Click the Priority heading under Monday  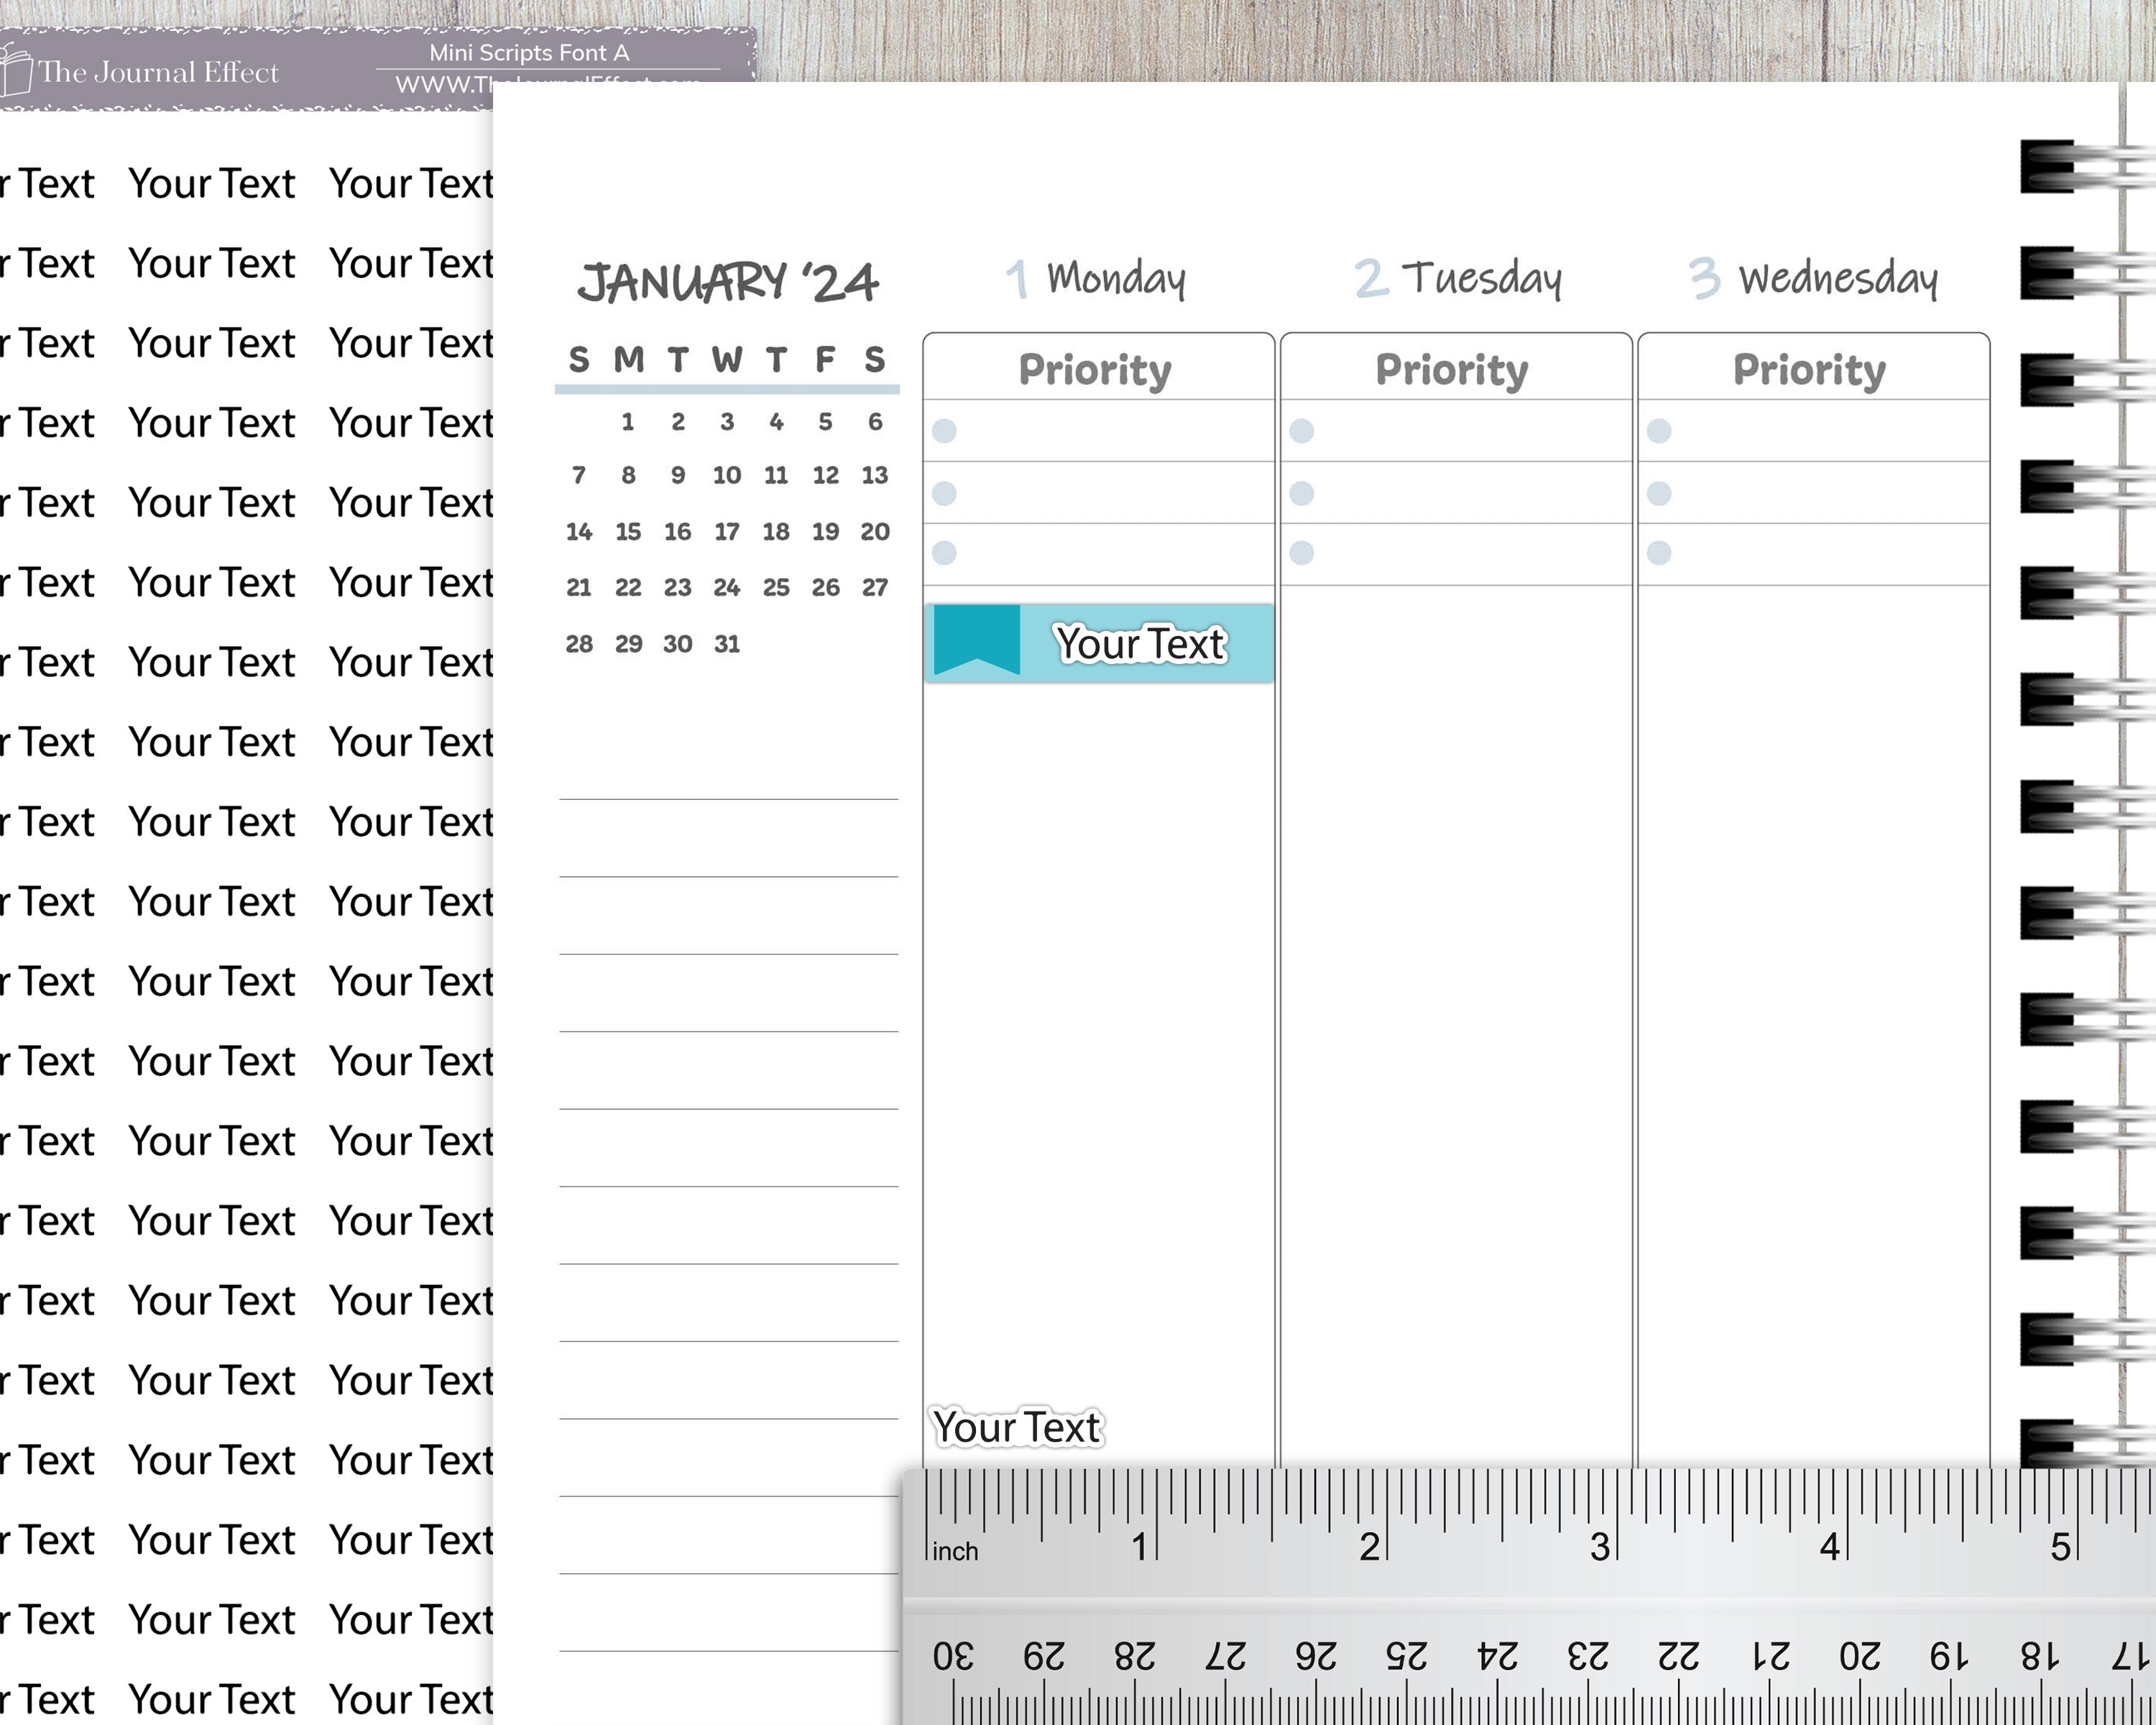(x=1095, y=369)
